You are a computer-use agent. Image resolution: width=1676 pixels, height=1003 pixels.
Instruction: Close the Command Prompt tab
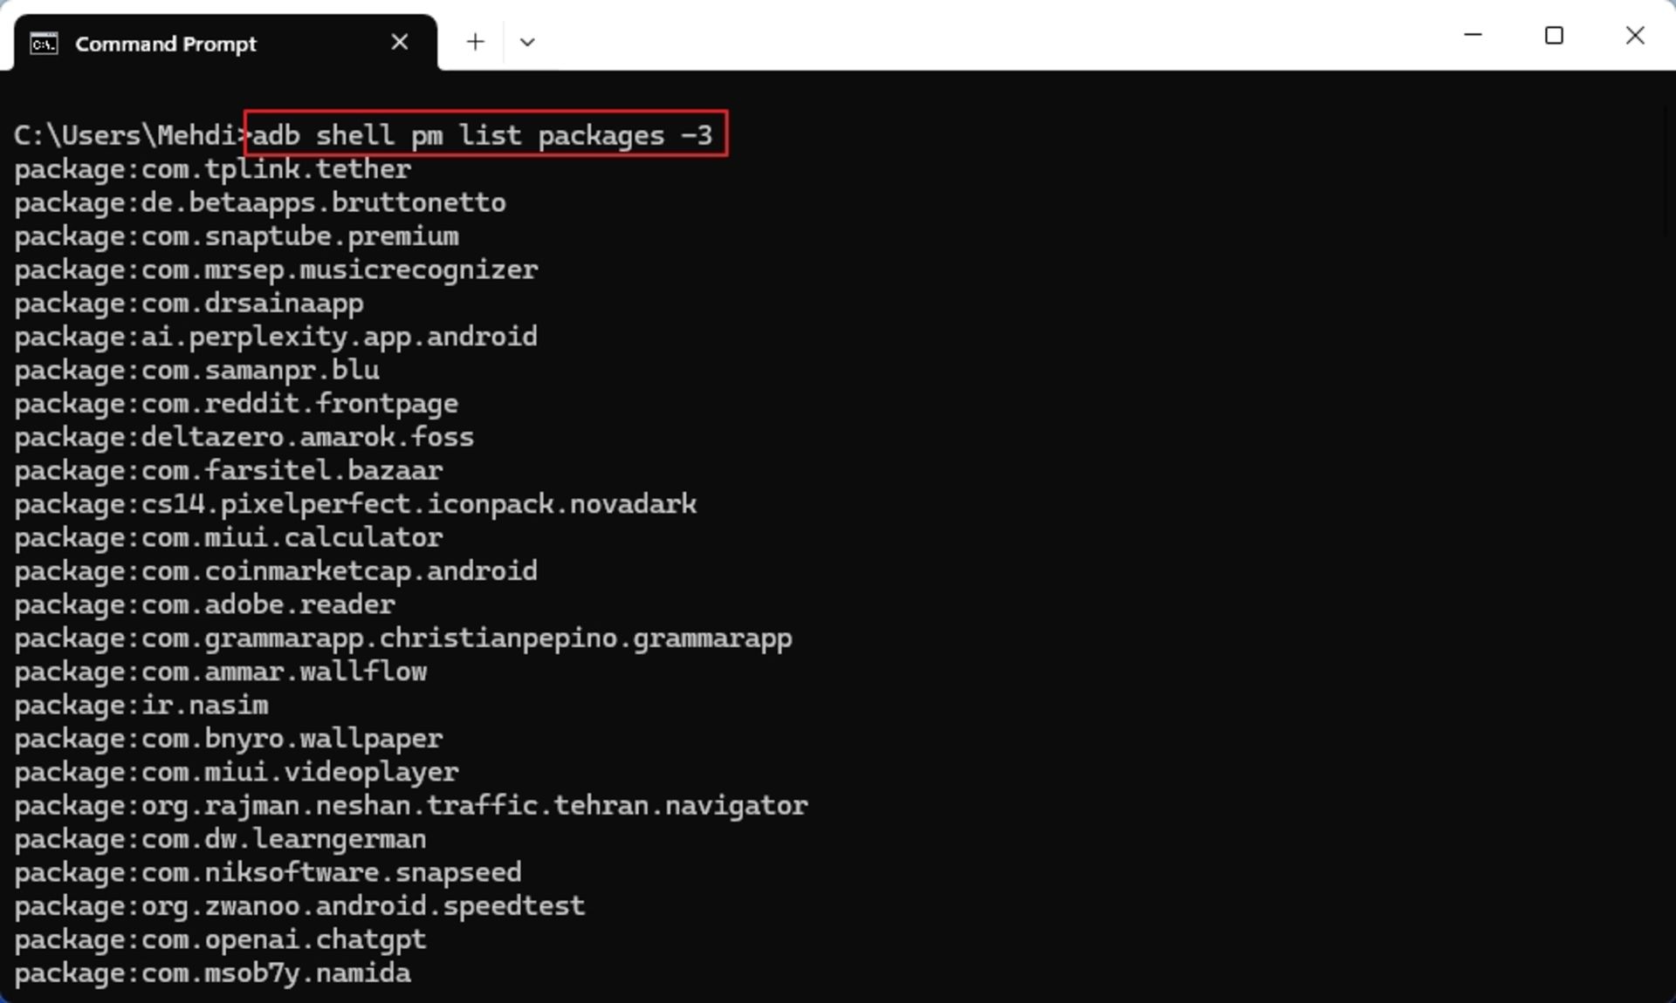400,42
